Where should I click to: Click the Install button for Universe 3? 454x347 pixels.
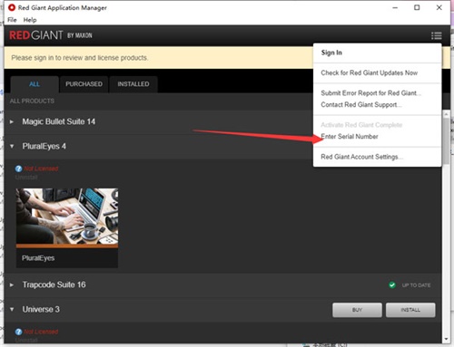pos(410,310)
